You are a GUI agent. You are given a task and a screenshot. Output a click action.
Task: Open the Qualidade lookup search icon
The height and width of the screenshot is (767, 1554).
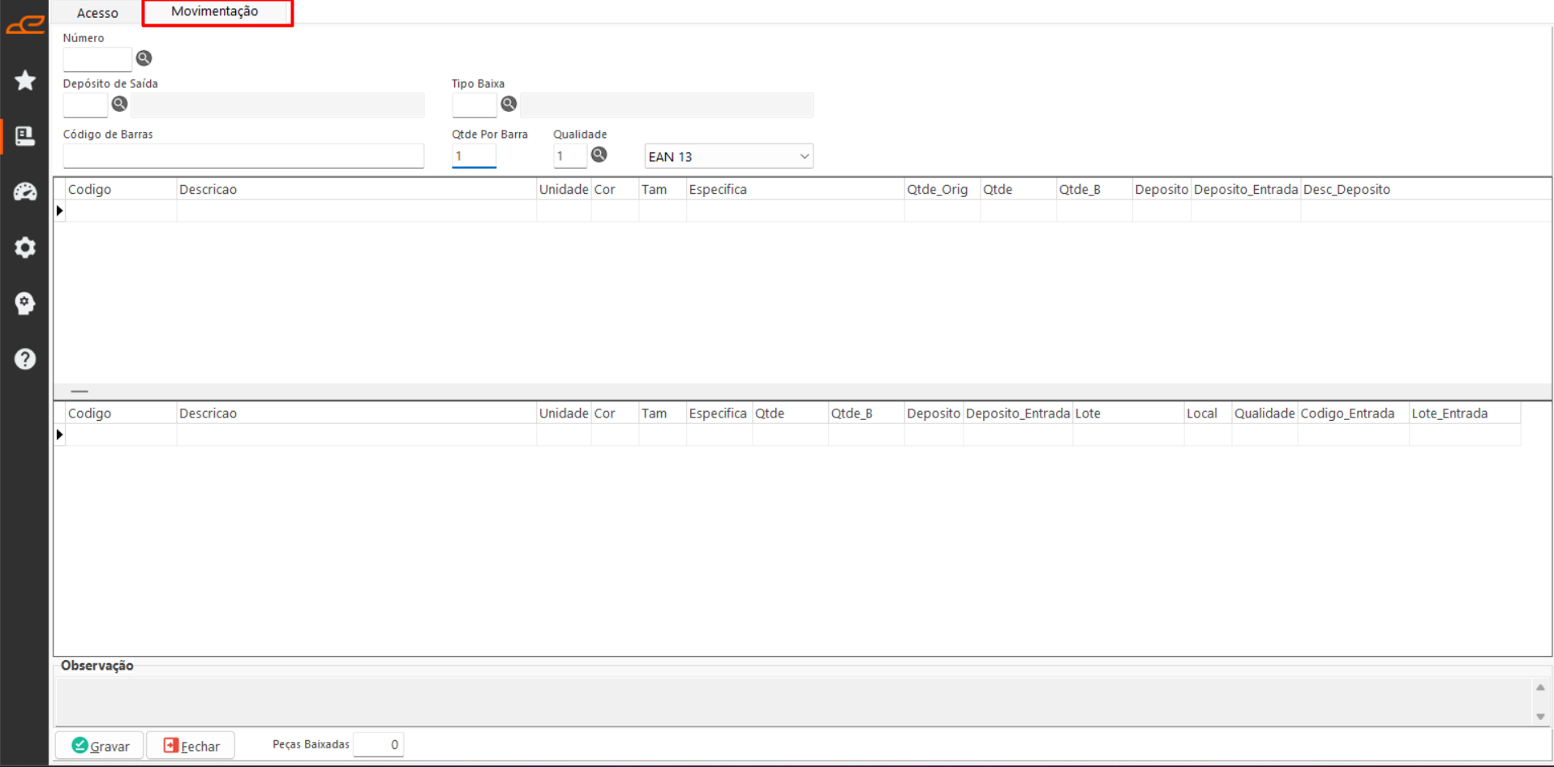(x=599, y=155)
